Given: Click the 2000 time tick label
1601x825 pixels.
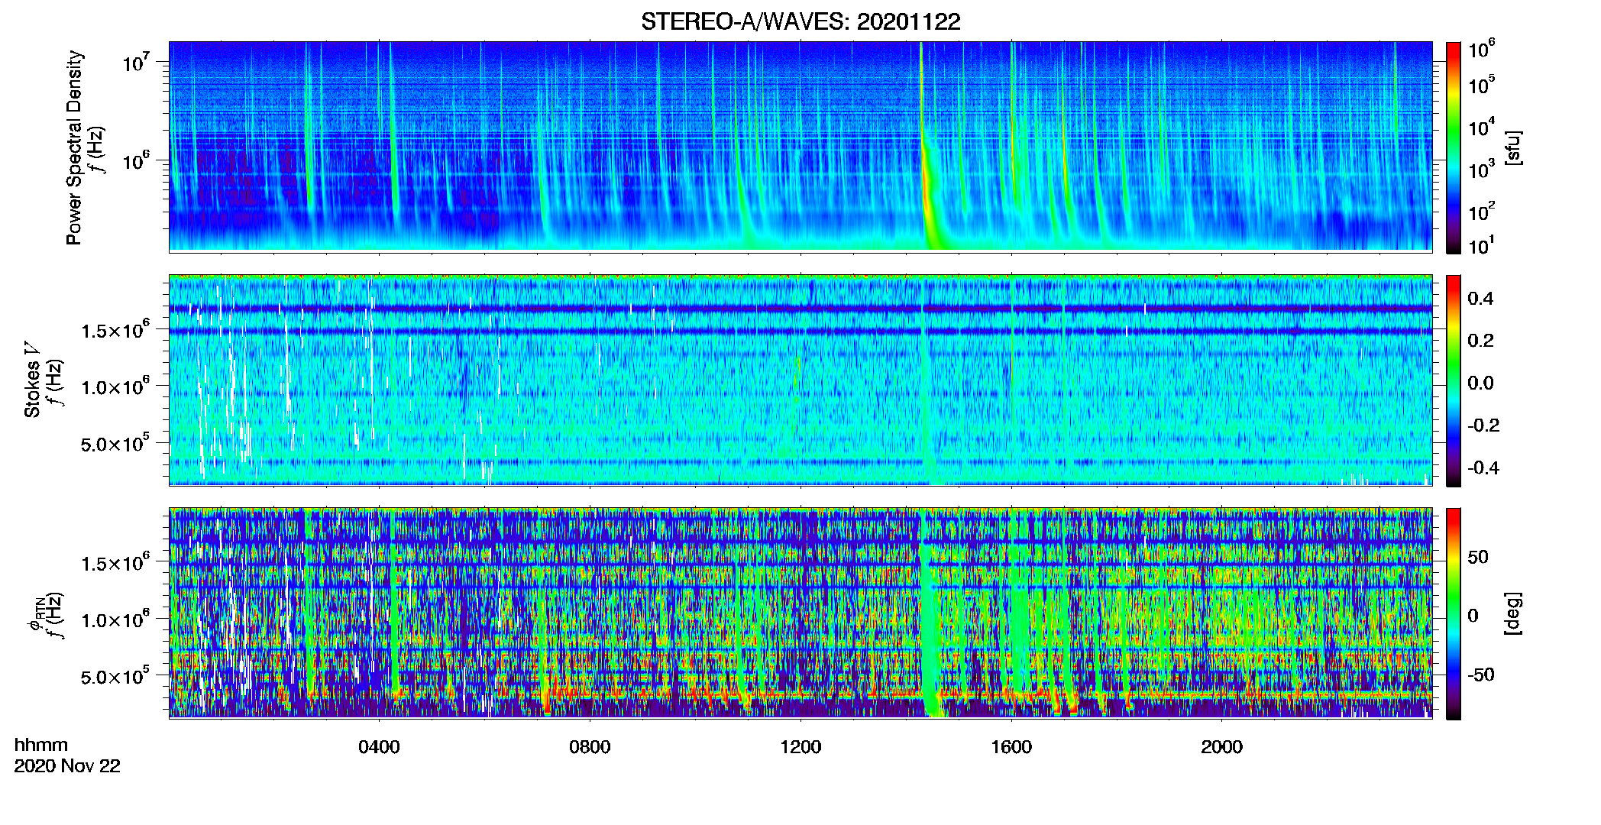Looking at the screenshot, I should pos(1221,747).
